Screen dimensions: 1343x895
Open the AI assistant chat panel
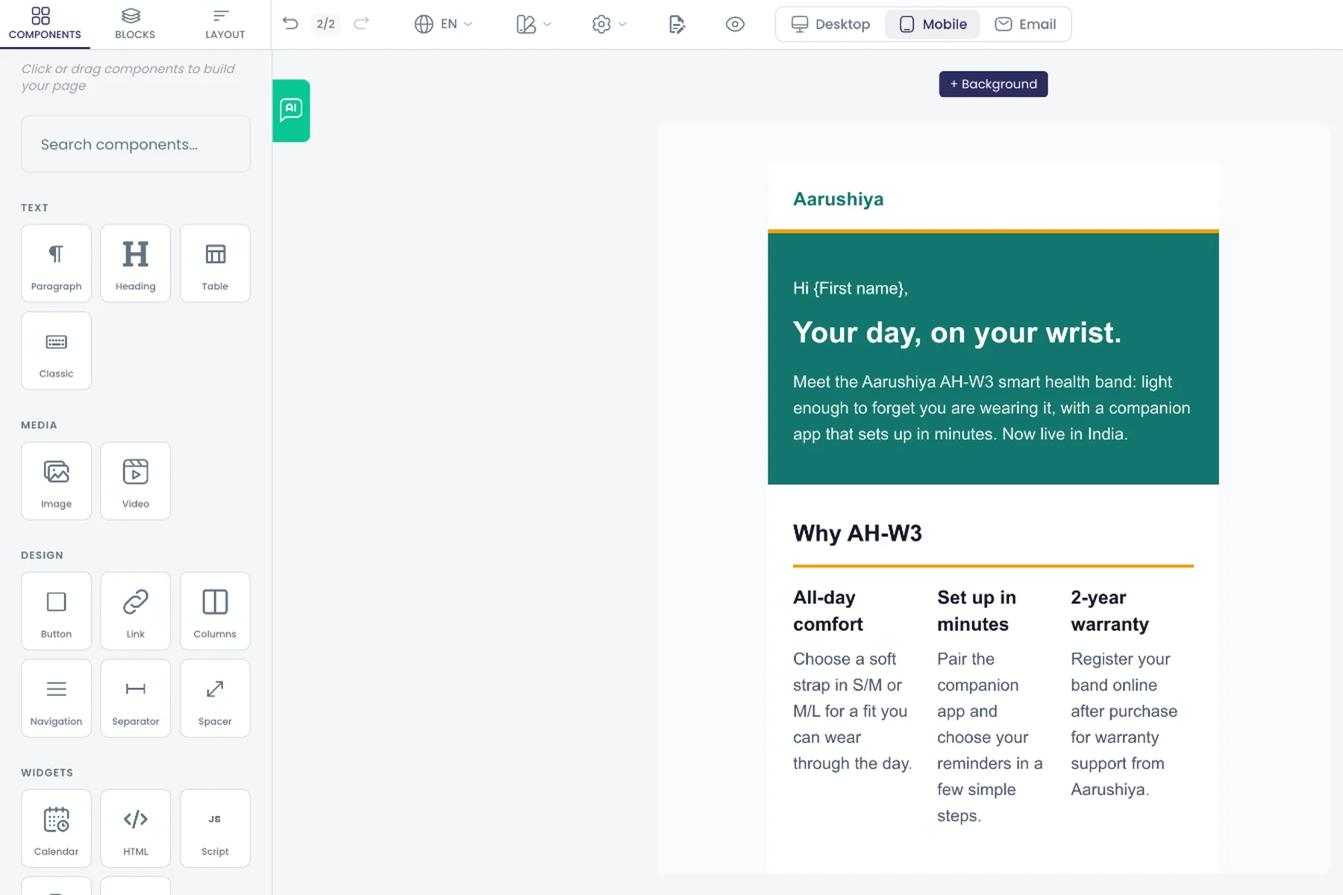pyautogui.click(x=291, y=110)
